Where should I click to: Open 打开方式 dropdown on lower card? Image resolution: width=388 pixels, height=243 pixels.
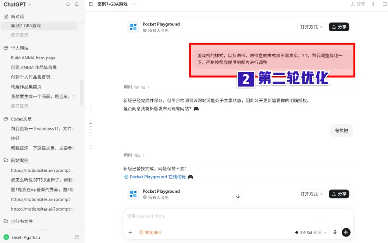(x=311, y=194)
